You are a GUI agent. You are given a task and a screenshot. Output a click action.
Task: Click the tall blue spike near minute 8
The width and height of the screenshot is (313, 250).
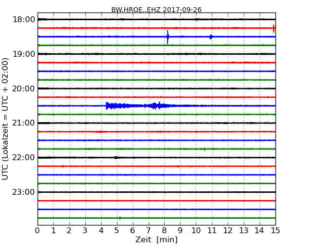coord(168,37)
